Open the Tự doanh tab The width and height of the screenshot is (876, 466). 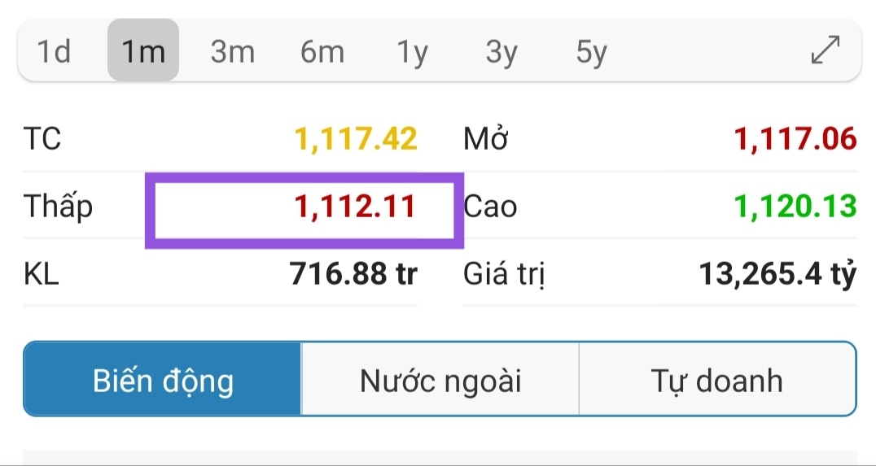coord(716,380)
